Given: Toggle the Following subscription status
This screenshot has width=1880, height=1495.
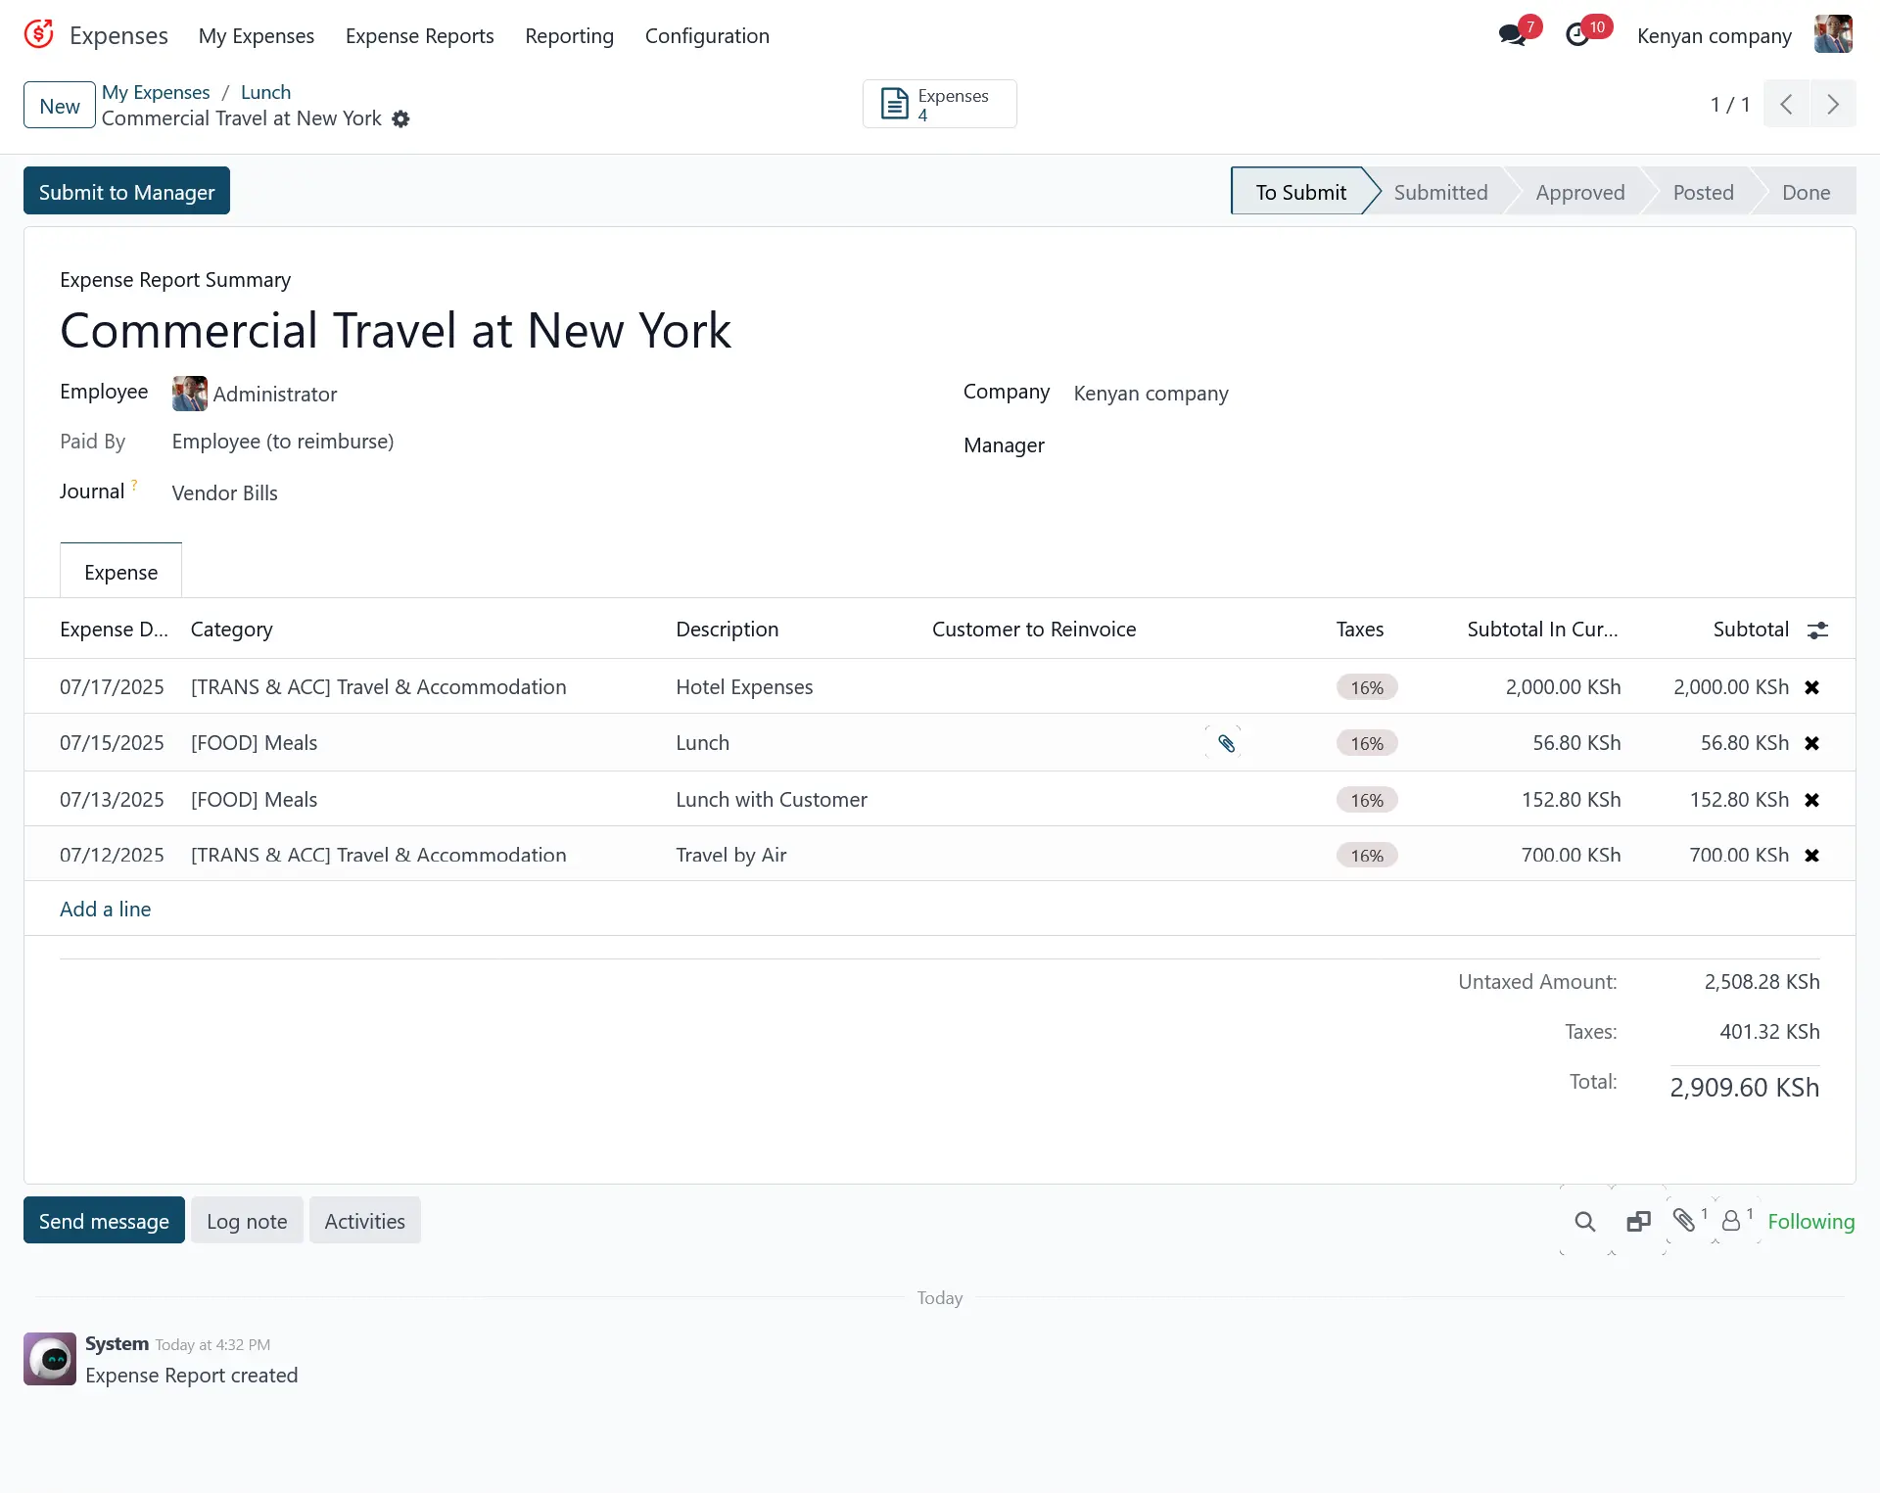Looking at the screenshot, I should (1810, 1221).
